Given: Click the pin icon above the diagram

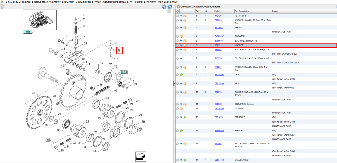Looking at the screenshot, I should [2, 7].
